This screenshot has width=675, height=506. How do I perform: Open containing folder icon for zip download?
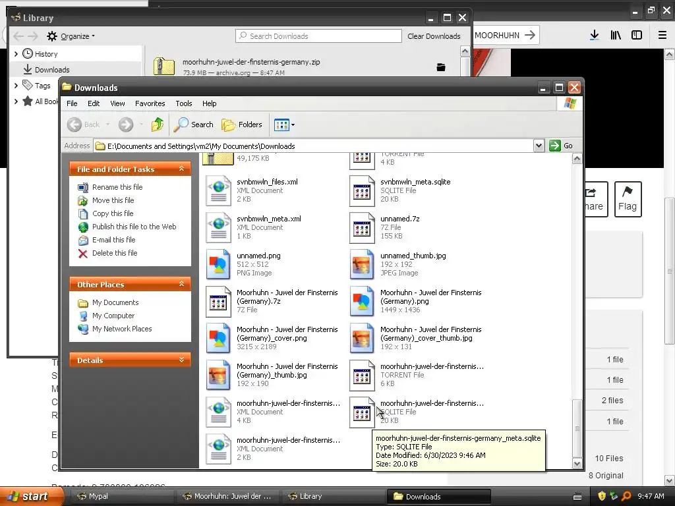[x=441, y=67]
